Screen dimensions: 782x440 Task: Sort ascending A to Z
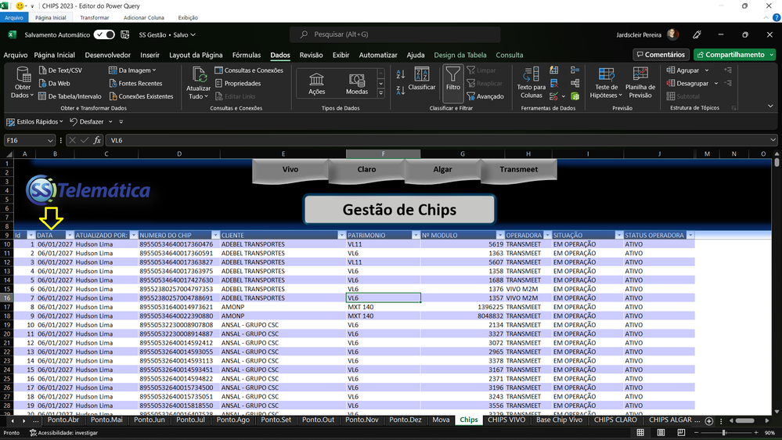click(x=401, y=74)
